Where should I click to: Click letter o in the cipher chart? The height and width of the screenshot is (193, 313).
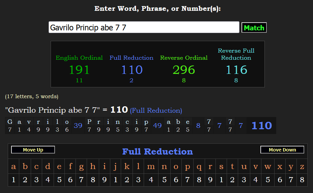pos(176,166)
